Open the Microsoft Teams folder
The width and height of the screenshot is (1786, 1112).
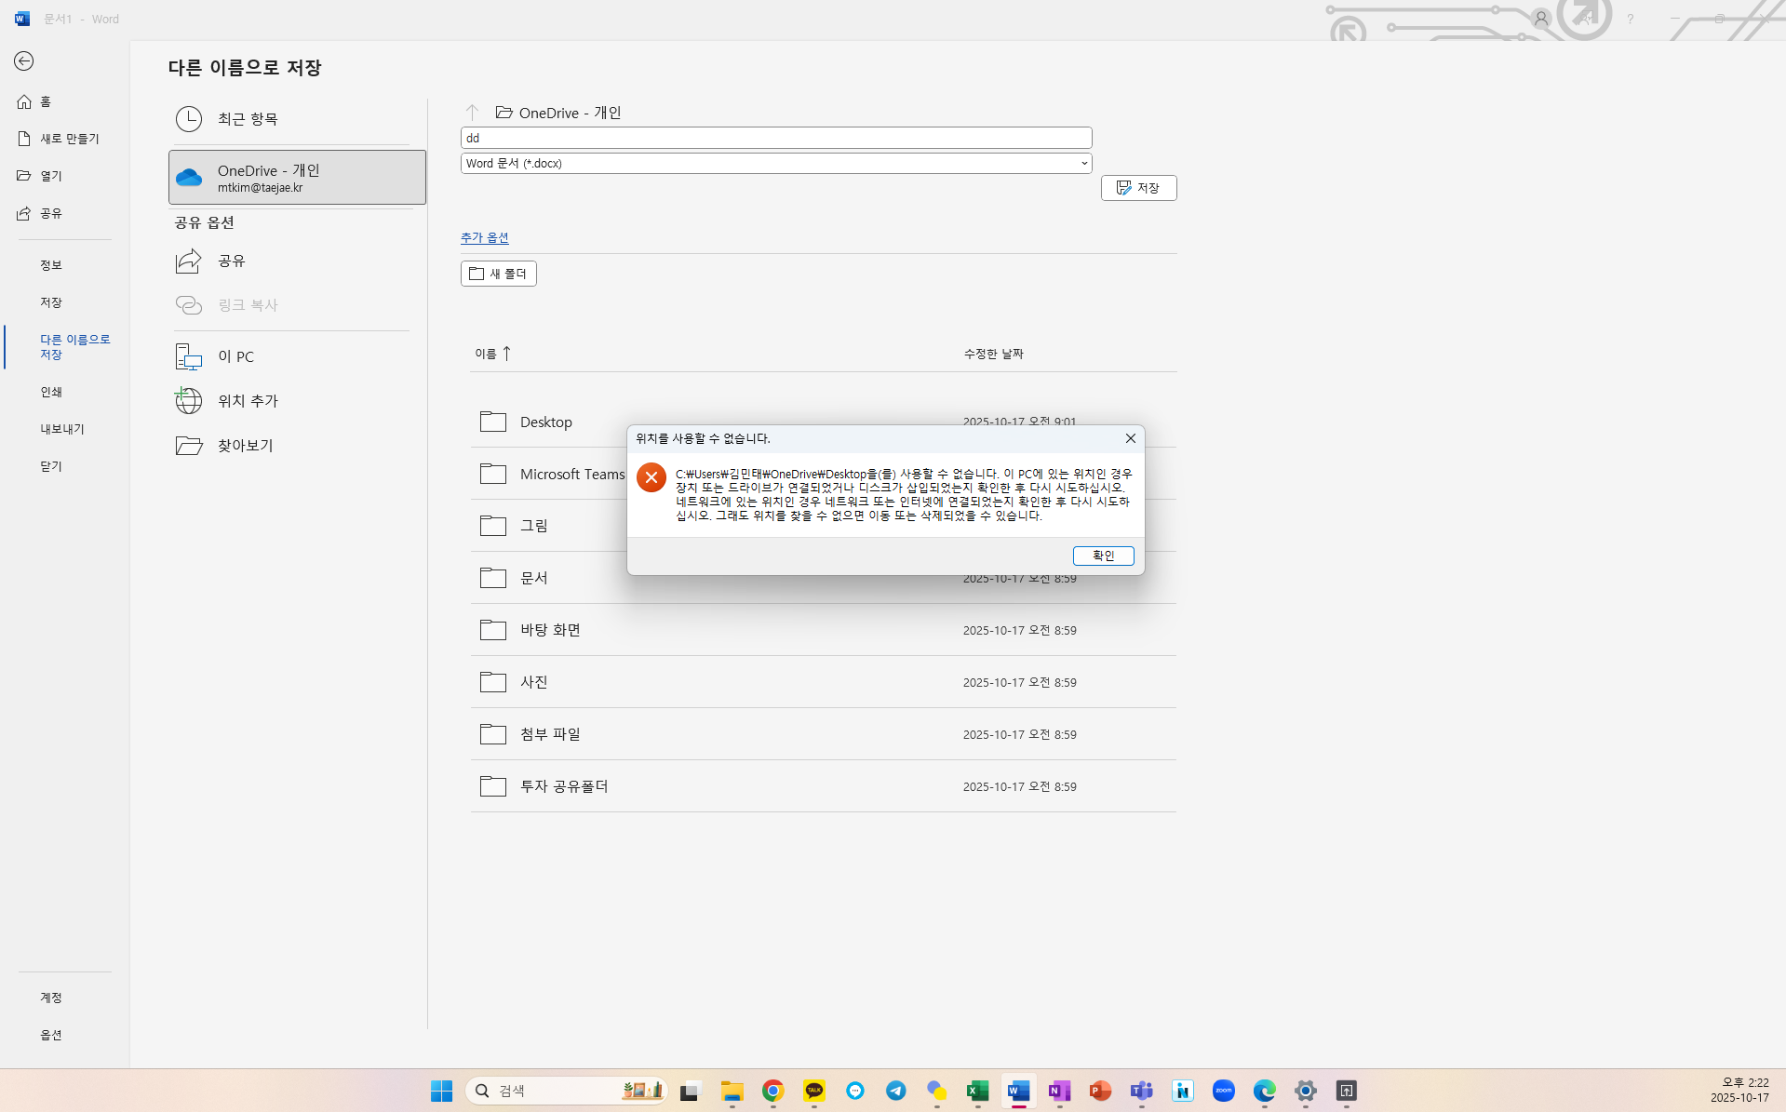point(553,475)
